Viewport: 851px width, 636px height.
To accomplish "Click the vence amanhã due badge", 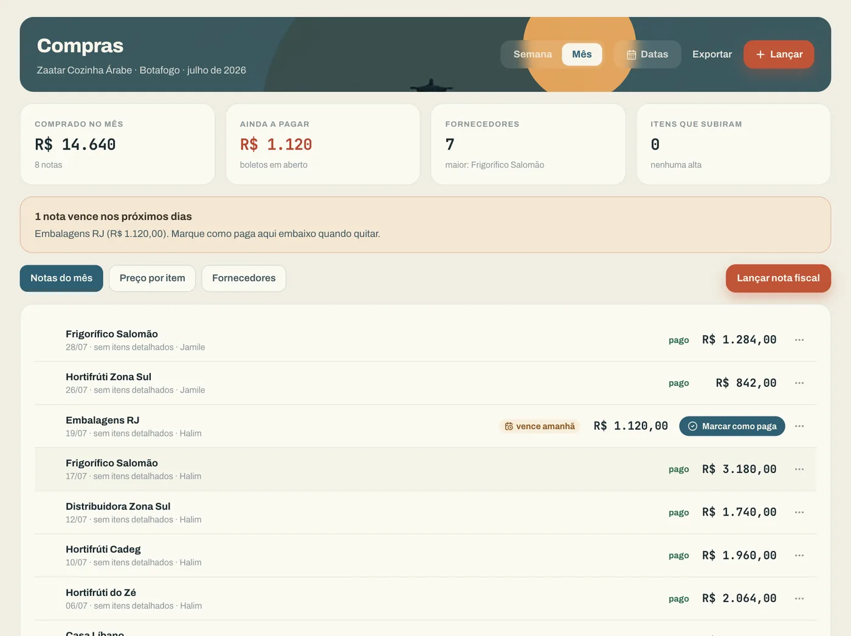I will point(540,426).
